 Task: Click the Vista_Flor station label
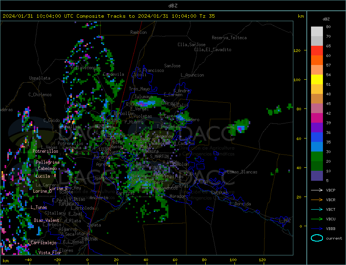pyautogui.click(x=50, y=253)
